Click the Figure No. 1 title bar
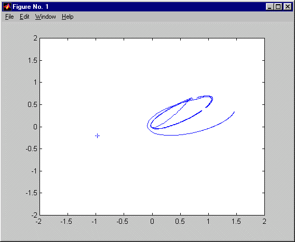This screenshot has width=295, height=242. tap(132, 7)
